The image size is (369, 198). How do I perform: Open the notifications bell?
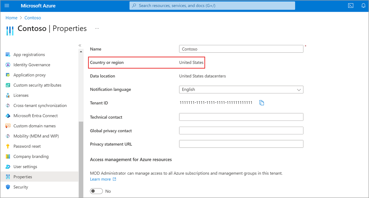(x=363, y=6)
